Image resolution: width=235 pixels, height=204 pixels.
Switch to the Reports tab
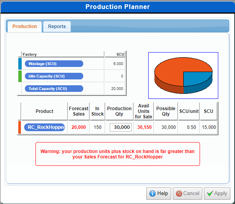[57, 26]
